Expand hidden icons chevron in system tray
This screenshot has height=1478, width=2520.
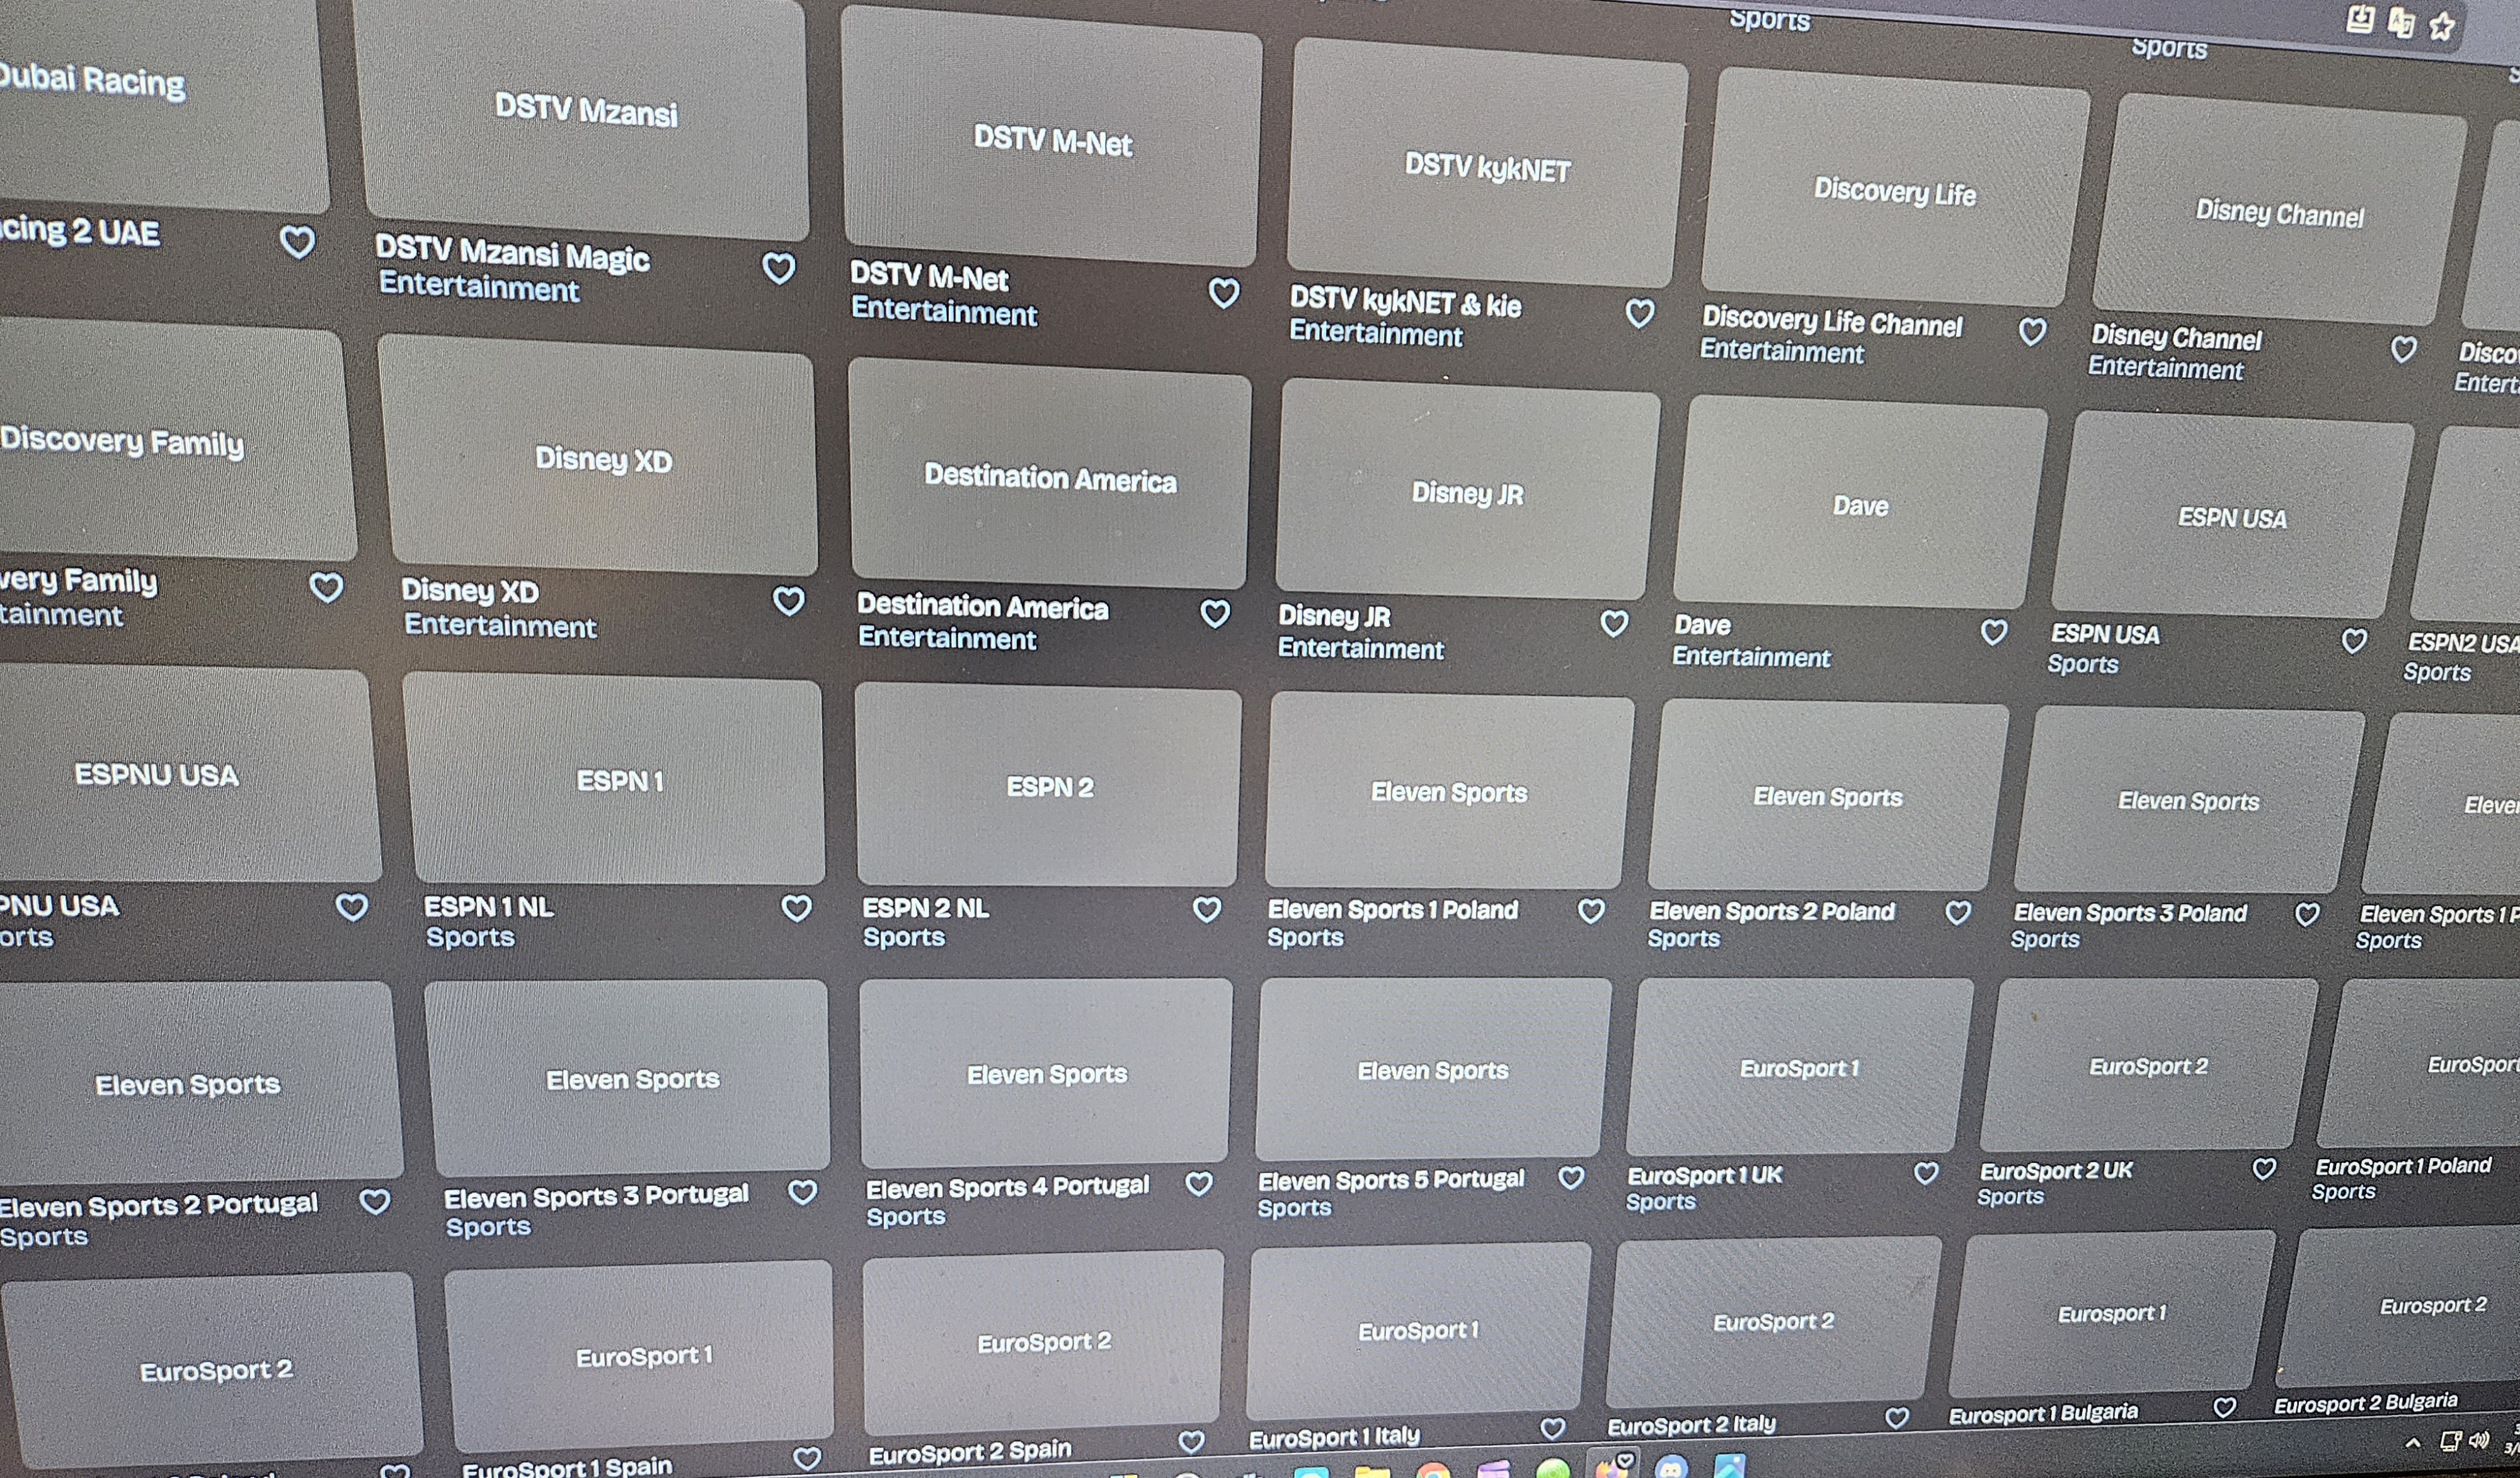pyautogui.click(x=2413, y=1443)
